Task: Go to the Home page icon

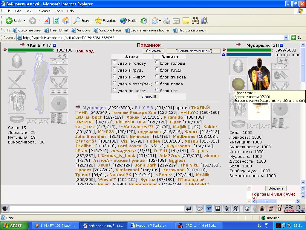Action: pos(66,21)
